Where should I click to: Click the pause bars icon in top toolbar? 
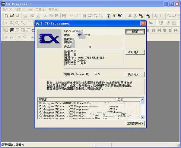161,16
